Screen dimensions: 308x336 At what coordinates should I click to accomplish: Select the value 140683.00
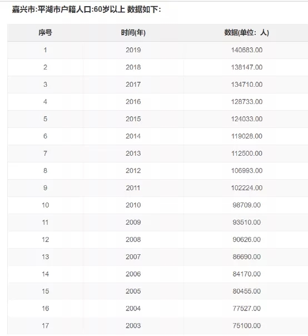tap(246, 50)
